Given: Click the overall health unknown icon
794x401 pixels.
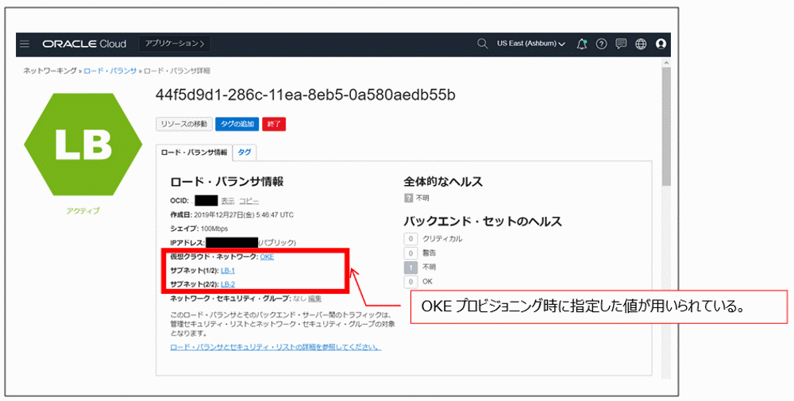Looking at the screenshot, I should (408, 198).
